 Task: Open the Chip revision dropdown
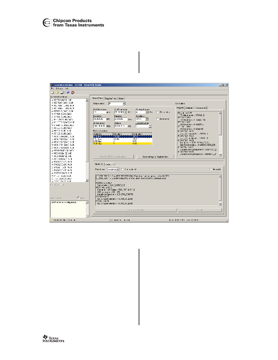coord(124,104)
